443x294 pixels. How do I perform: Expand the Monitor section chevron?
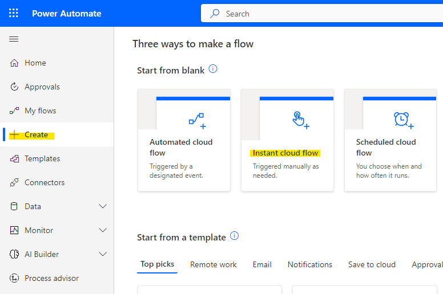point(103,230)
